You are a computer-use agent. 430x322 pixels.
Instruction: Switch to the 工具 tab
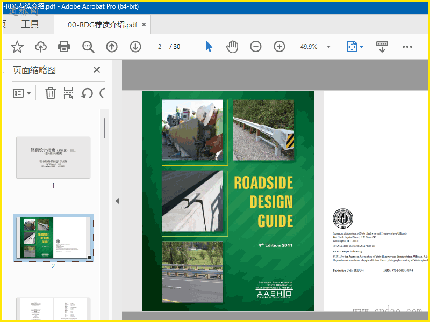30,24
